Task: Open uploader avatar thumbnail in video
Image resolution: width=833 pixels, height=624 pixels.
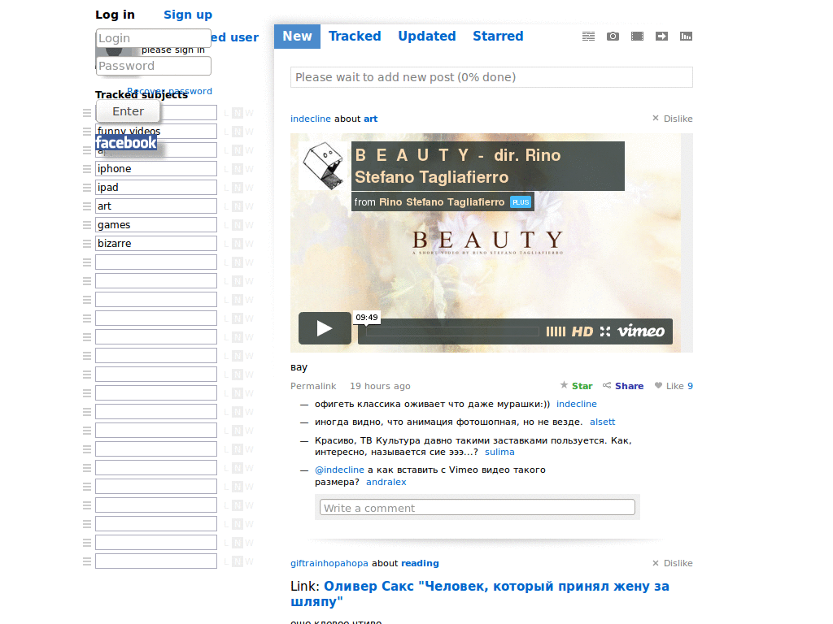Action: (x=325, y=166)
